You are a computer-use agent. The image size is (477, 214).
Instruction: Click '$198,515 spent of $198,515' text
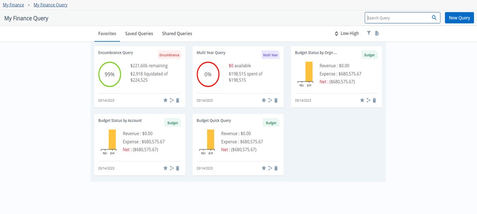pyautogui.click(x=246, y=77)
